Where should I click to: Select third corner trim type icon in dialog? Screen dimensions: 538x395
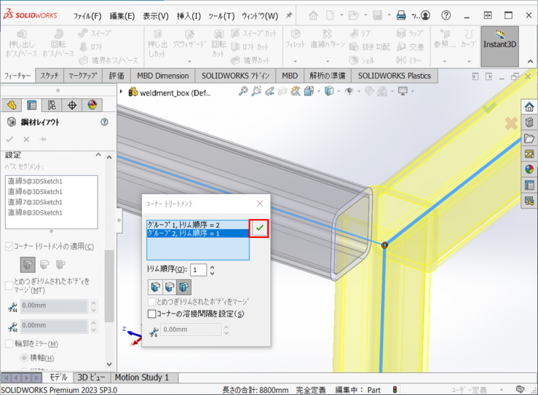(x=185, y=287)
